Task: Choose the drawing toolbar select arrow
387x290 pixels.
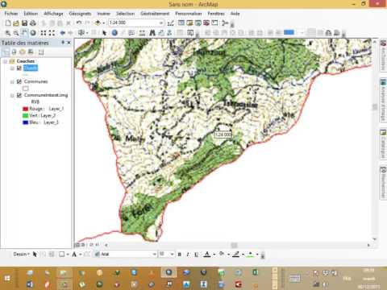Action: [35, 254]
